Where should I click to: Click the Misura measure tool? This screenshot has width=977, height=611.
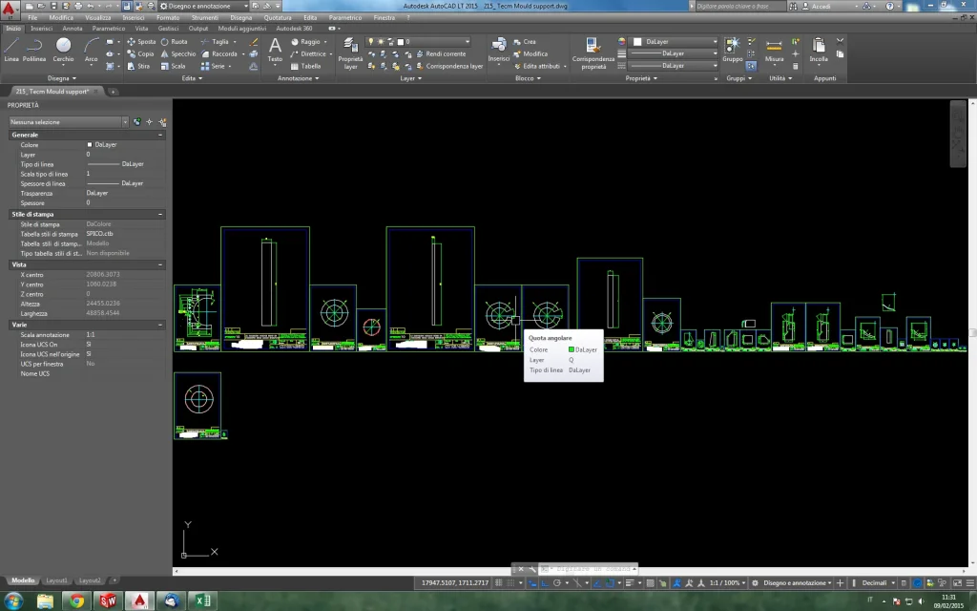click(774, 50)
